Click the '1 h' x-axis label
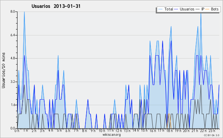This screenshot has width=223, height=138. point(25,131)
